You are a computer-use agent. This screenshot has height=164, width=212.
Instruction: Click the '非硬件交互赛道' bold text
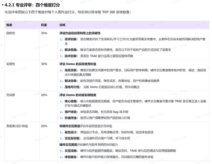[70, 126]
